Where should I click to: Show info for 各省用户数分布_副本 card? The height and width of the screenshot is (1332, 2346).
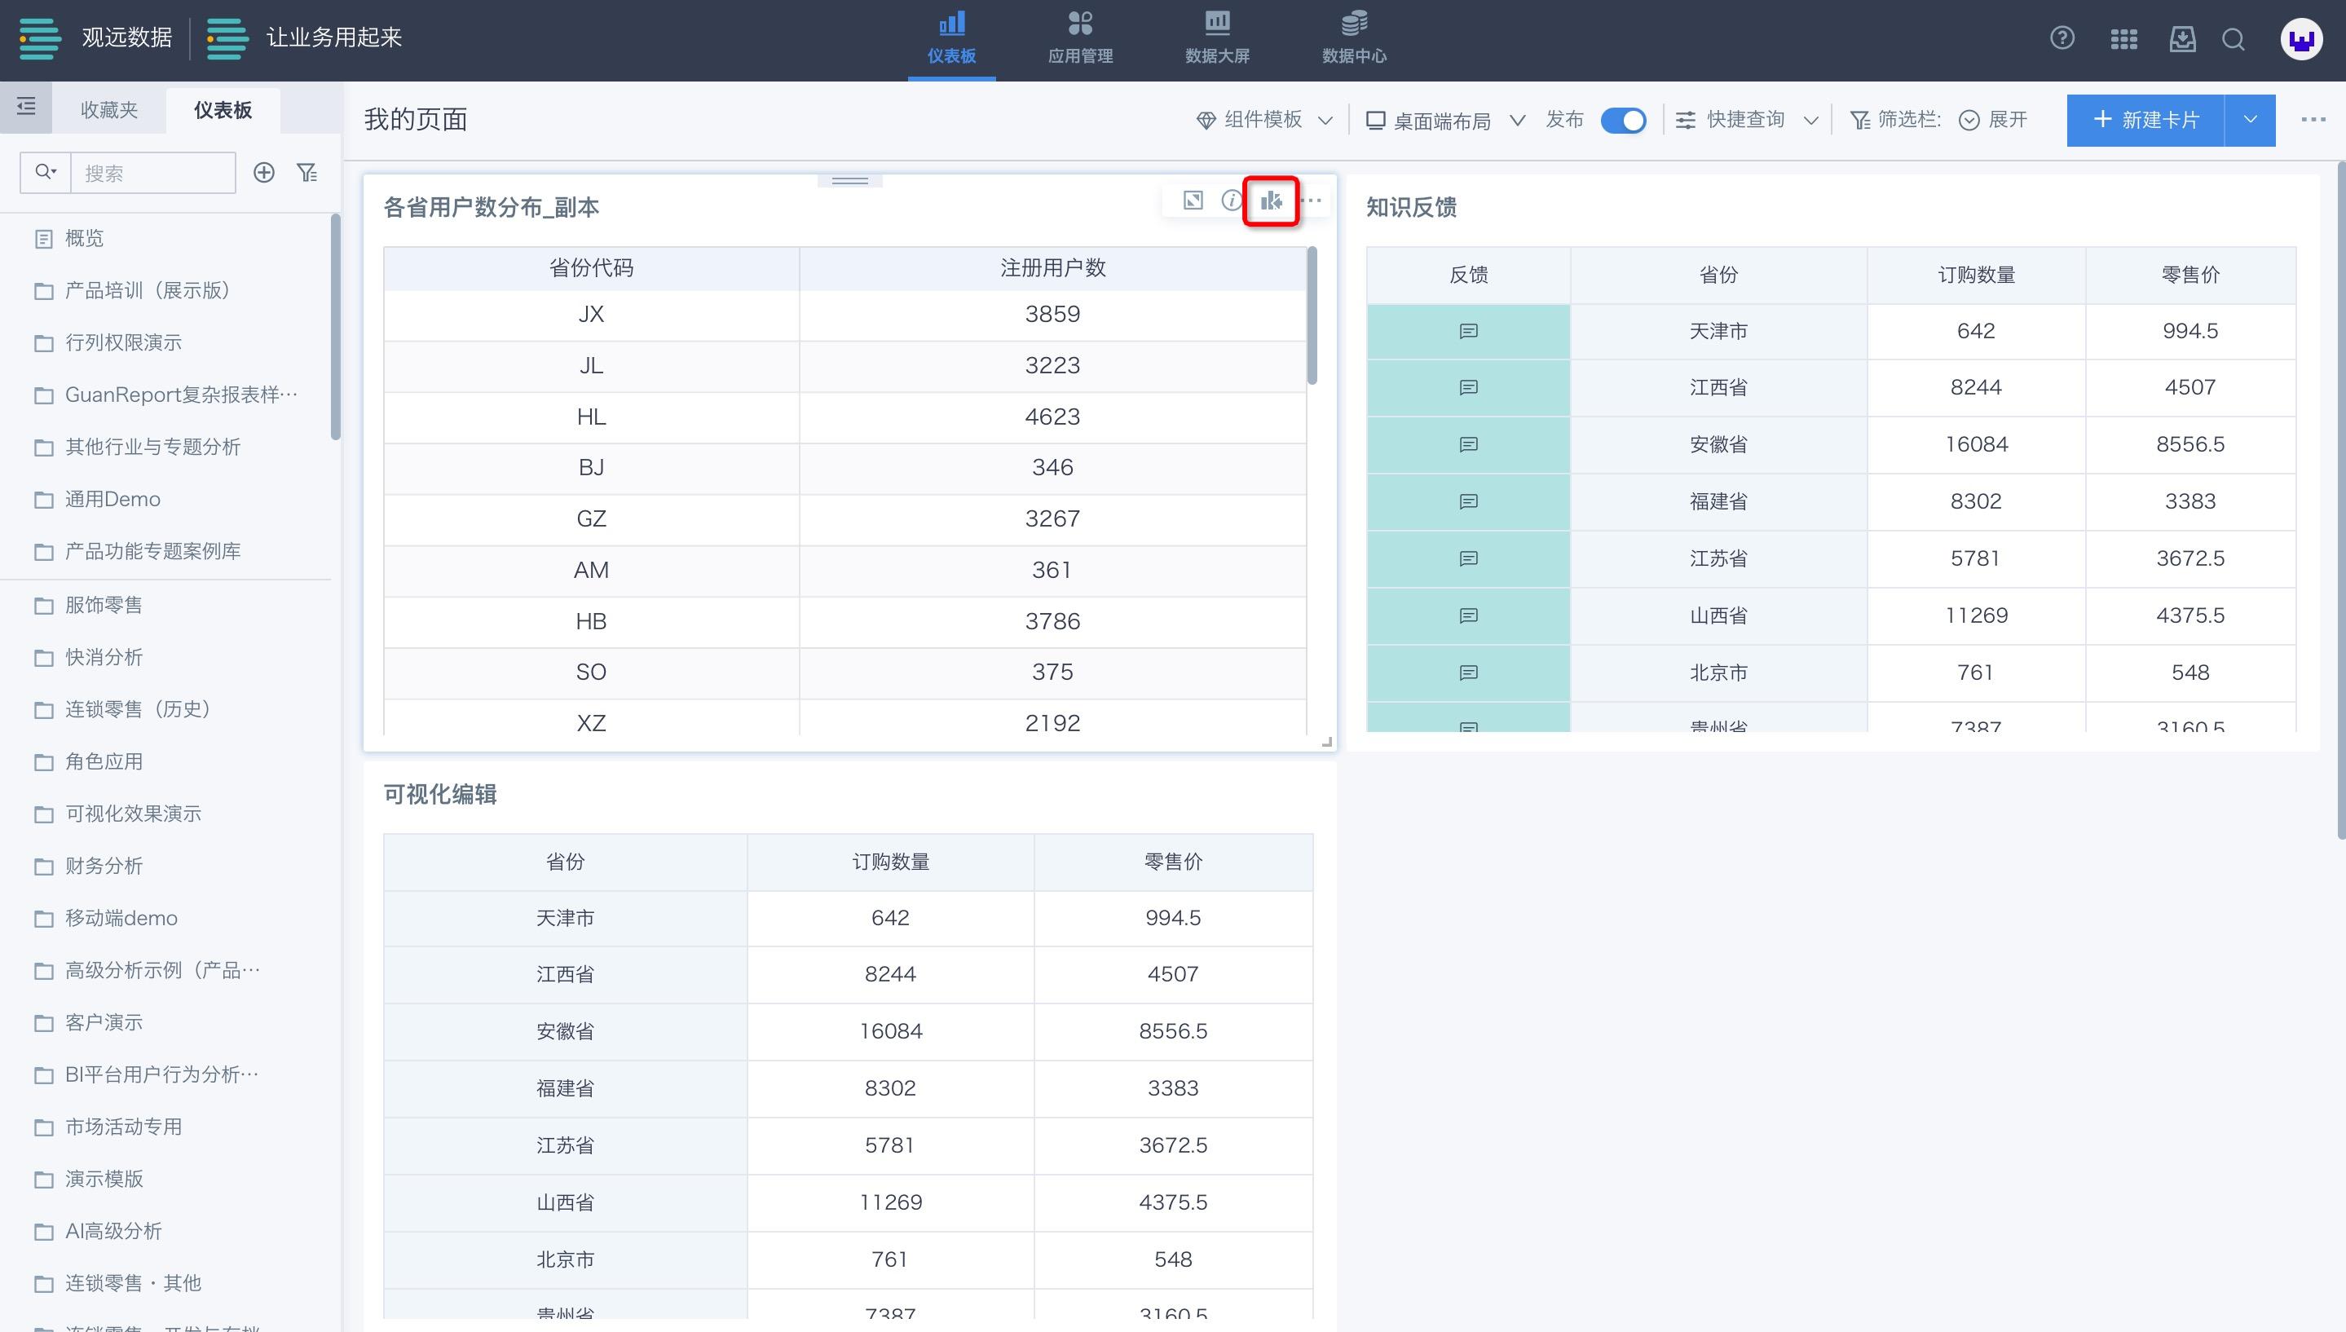1231,201
